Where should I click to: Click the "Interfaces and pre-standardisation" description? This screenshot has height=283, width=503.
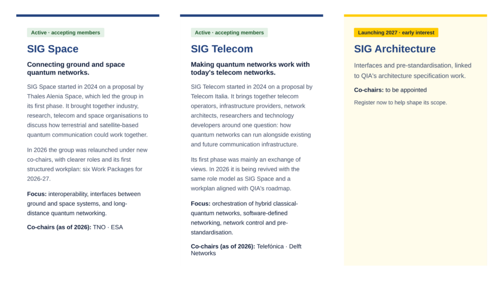click(413, 71)
